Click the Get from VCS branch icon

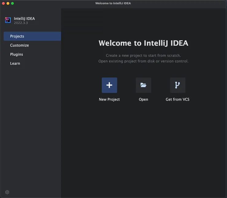pos(178,85)
